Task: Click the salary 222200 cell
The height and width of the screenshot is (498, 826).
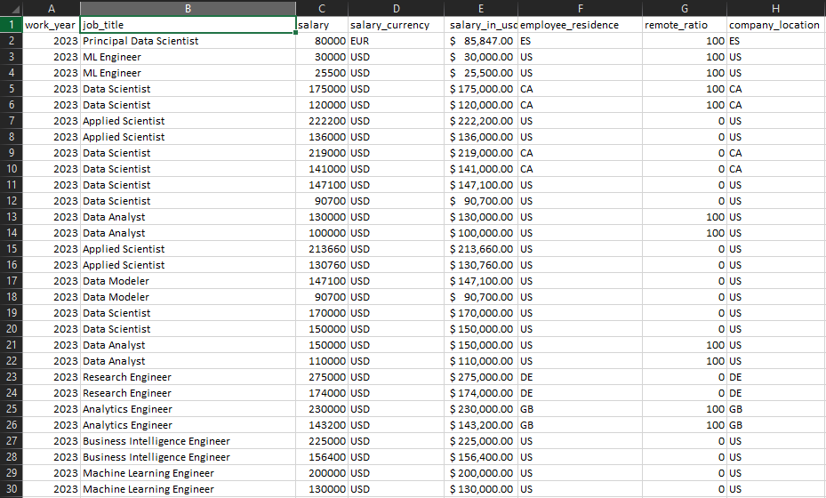Action: point(322,121)
